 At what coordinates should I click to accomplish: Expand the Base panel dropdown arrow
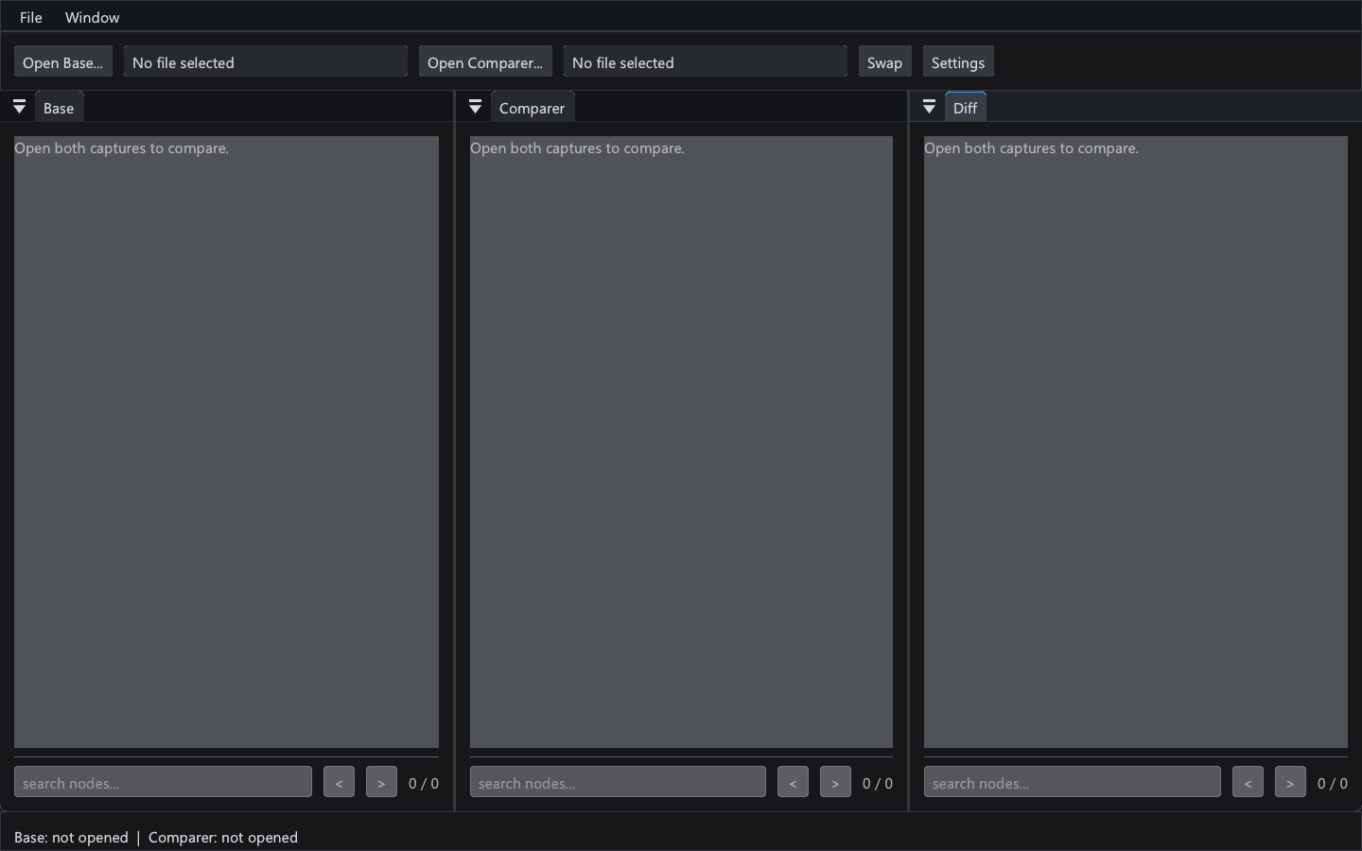pyautogui.click(x=19, y=107)
